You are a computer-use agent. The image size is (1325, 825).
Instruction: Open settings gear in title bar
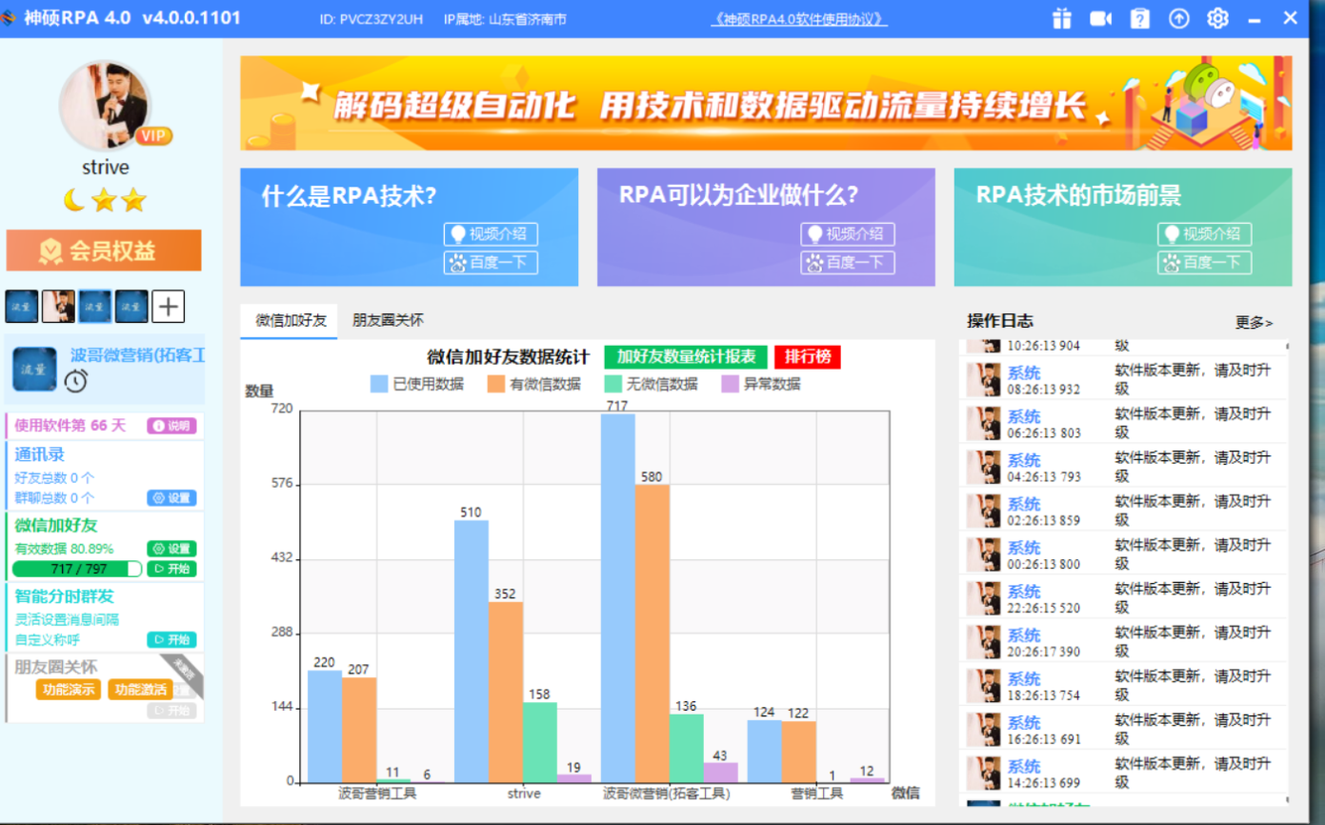coord(1217,18)
